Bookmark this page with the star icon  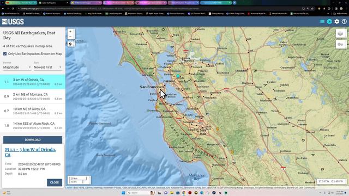coord(312,9)
